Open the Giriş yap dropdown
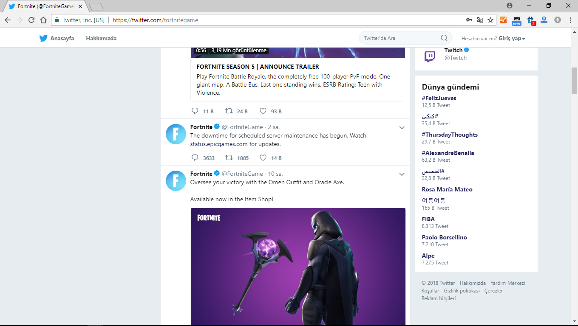578x326 pixels. 513,38
